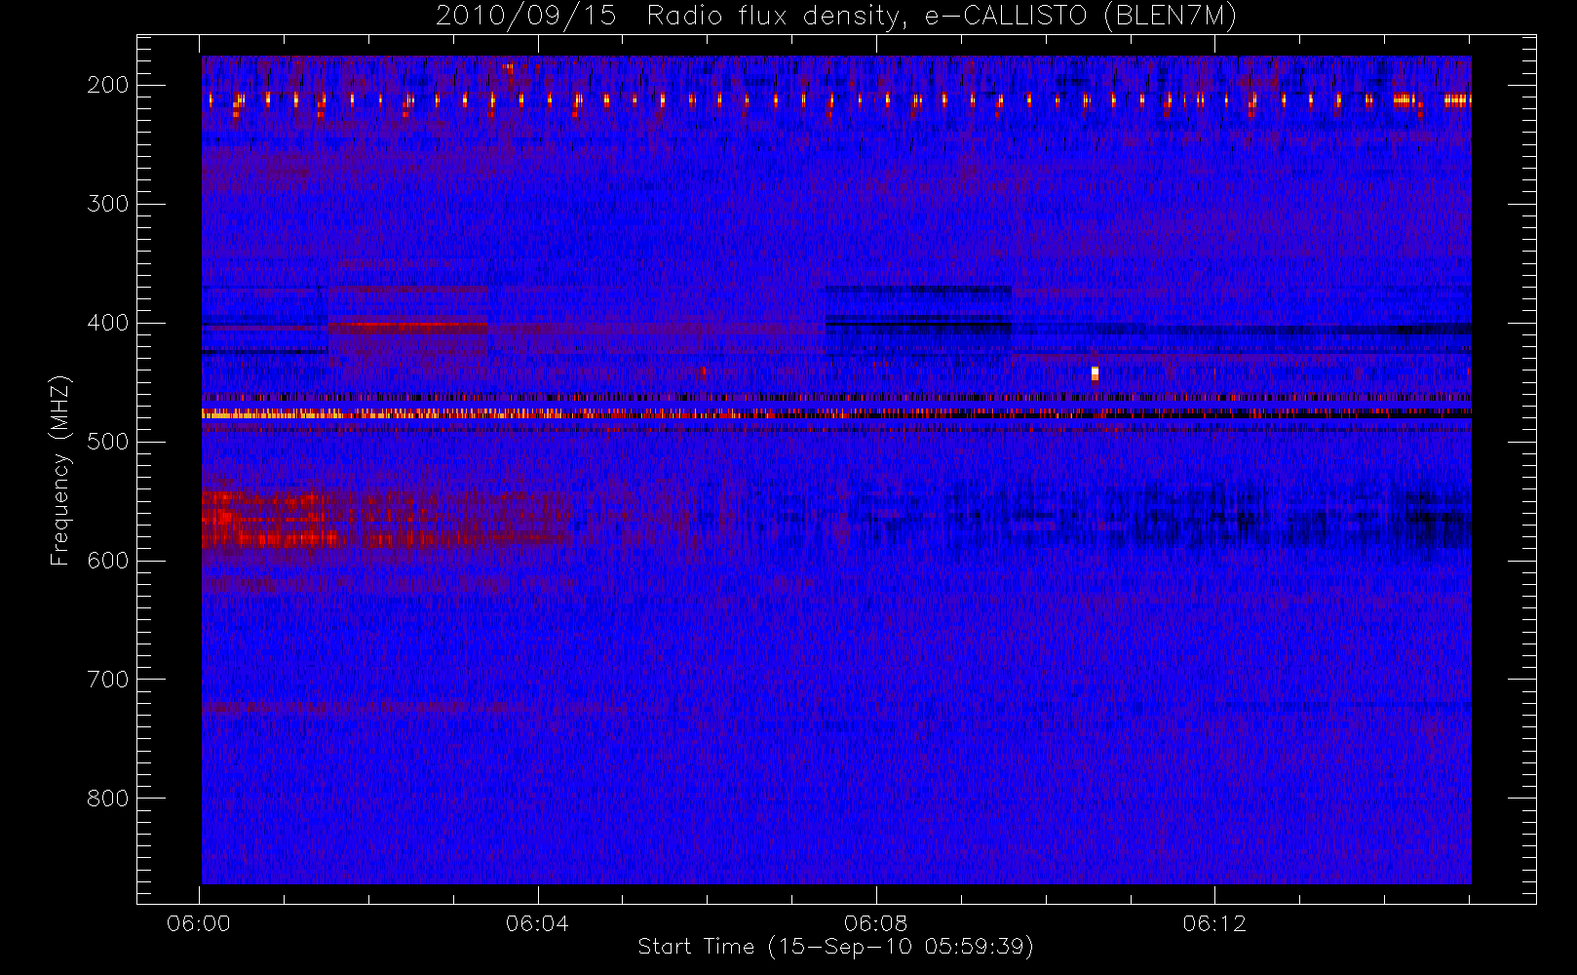
Task: Click the 200 frequency tick label
Action: [108, 85]
